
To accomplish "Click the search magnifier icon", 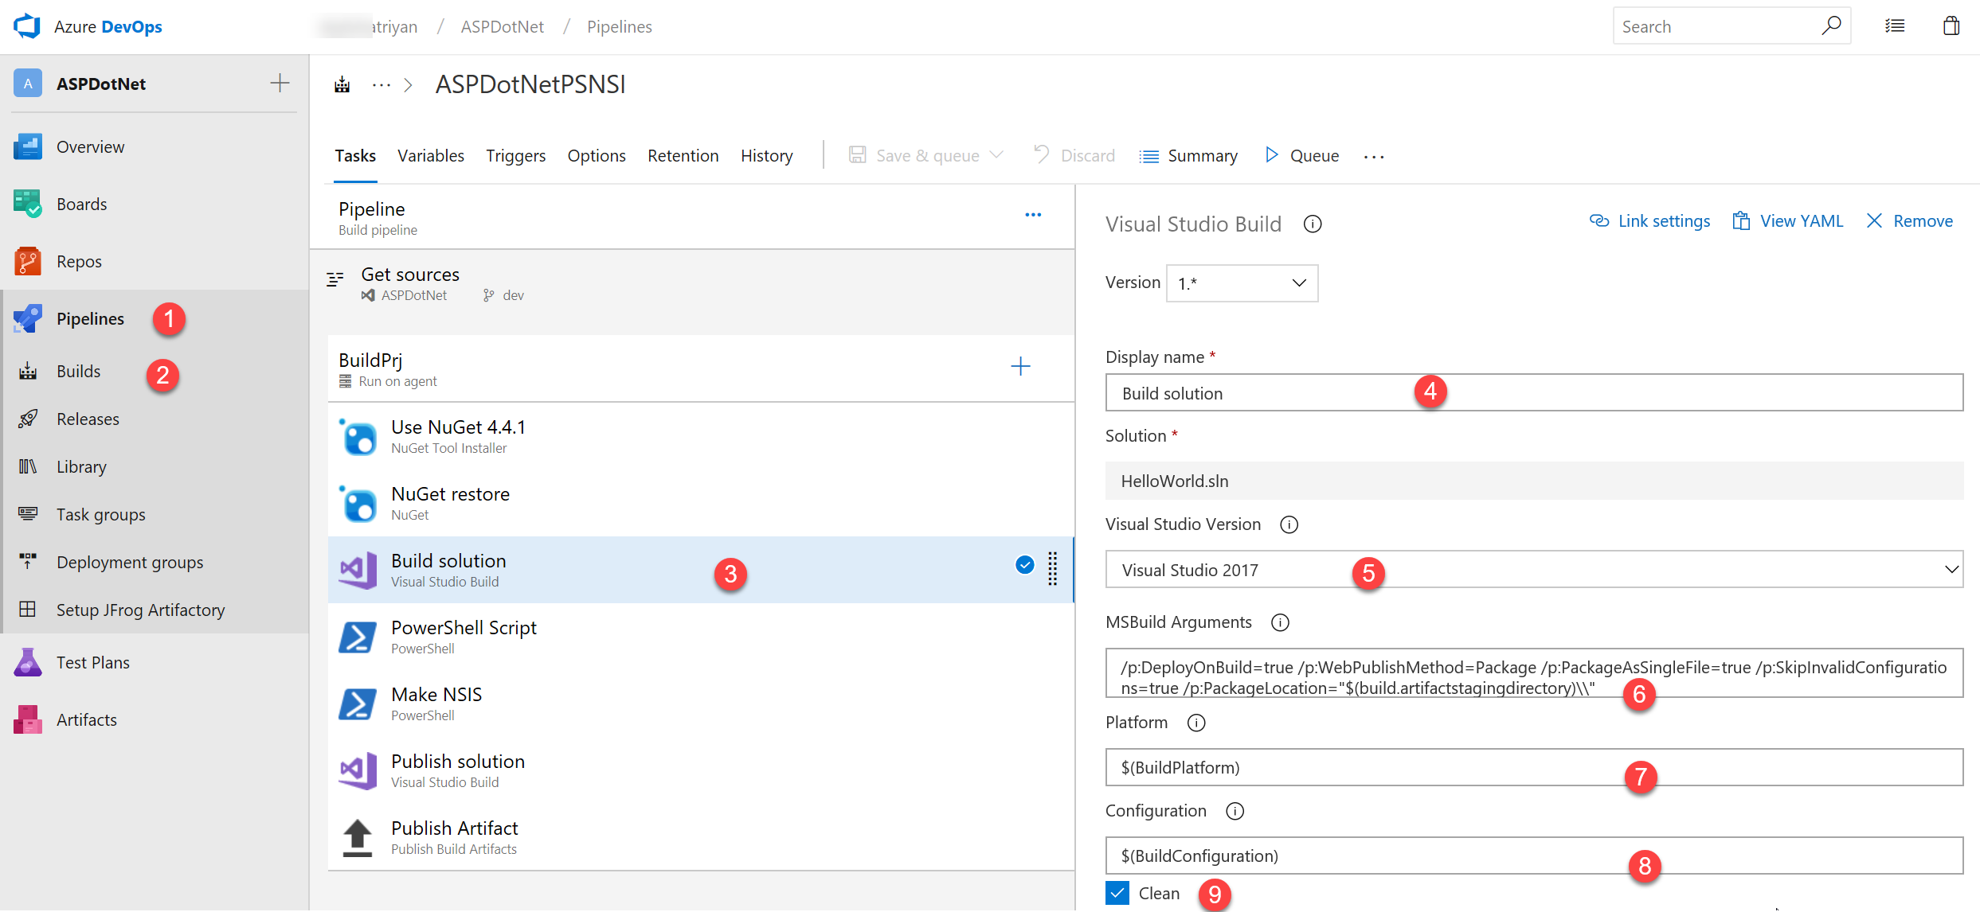I will coord(1831,26).
